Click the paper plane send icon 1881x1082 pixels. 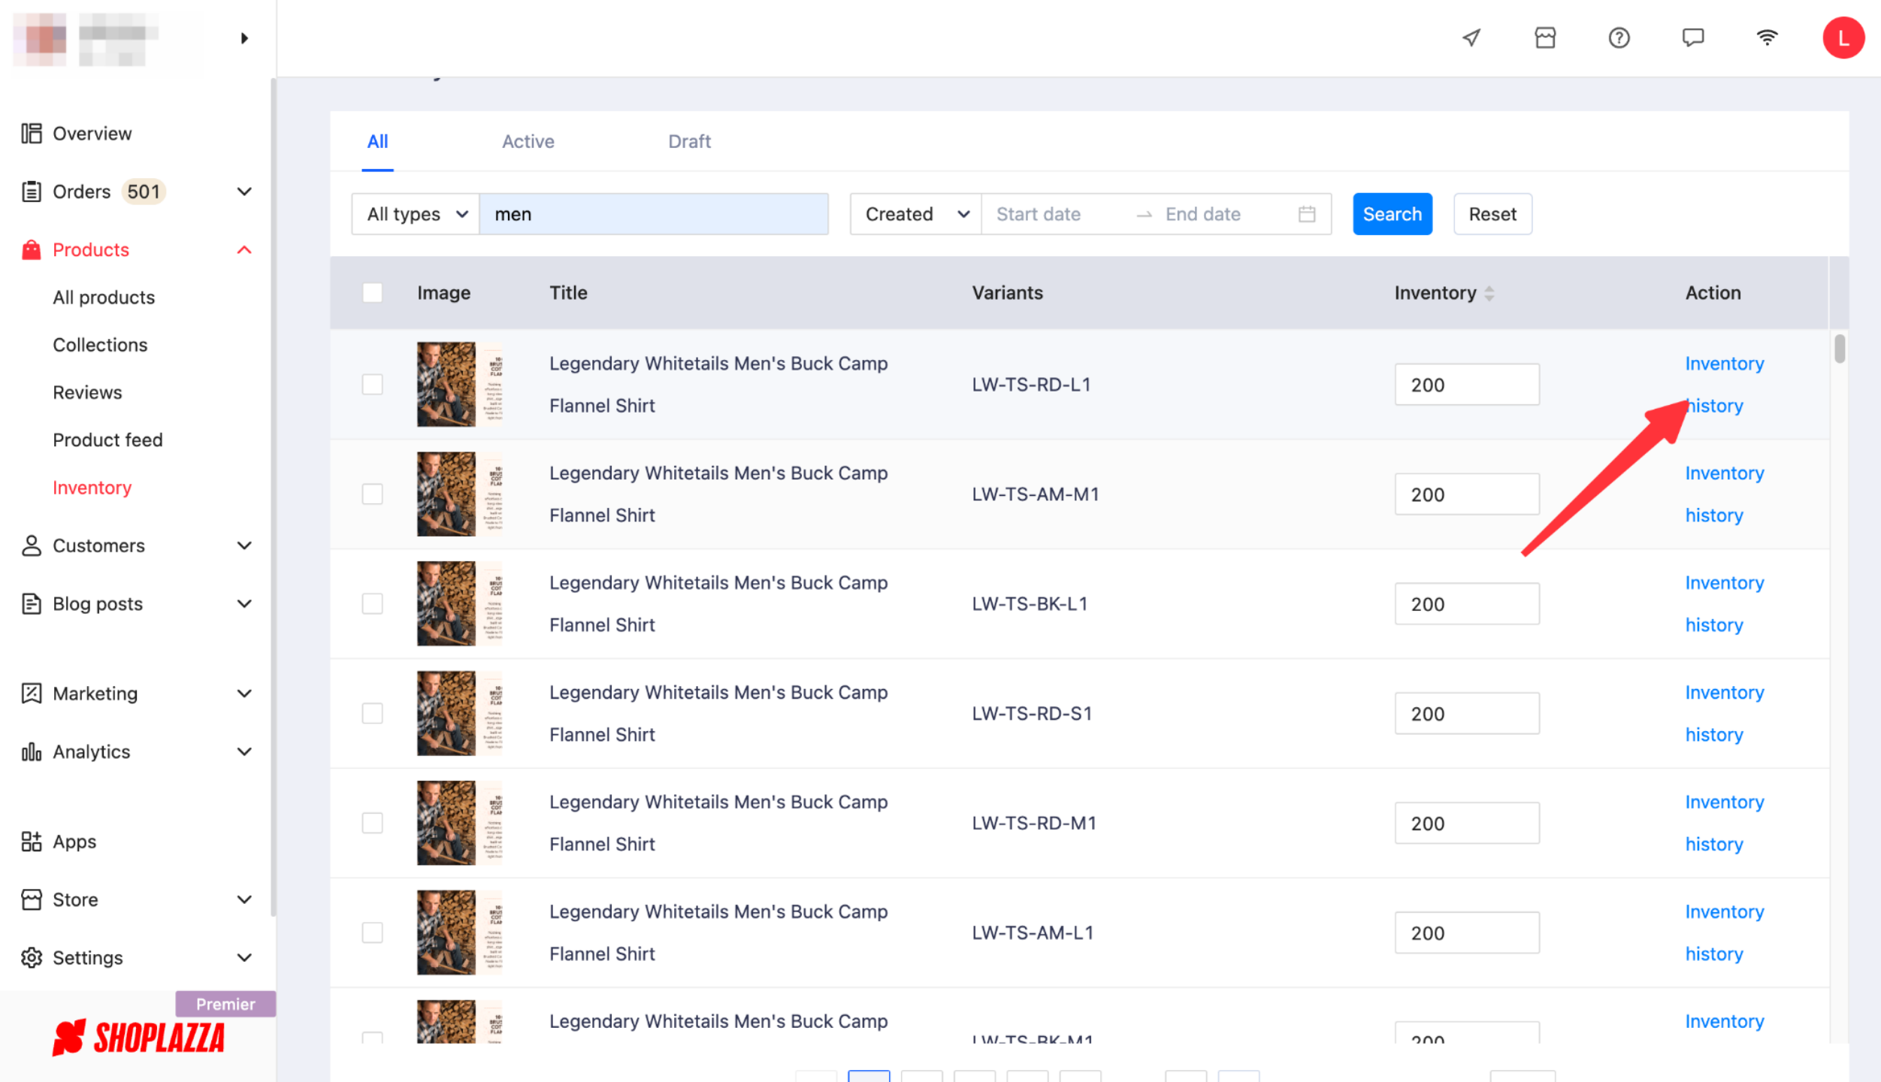pos(1471,38)
